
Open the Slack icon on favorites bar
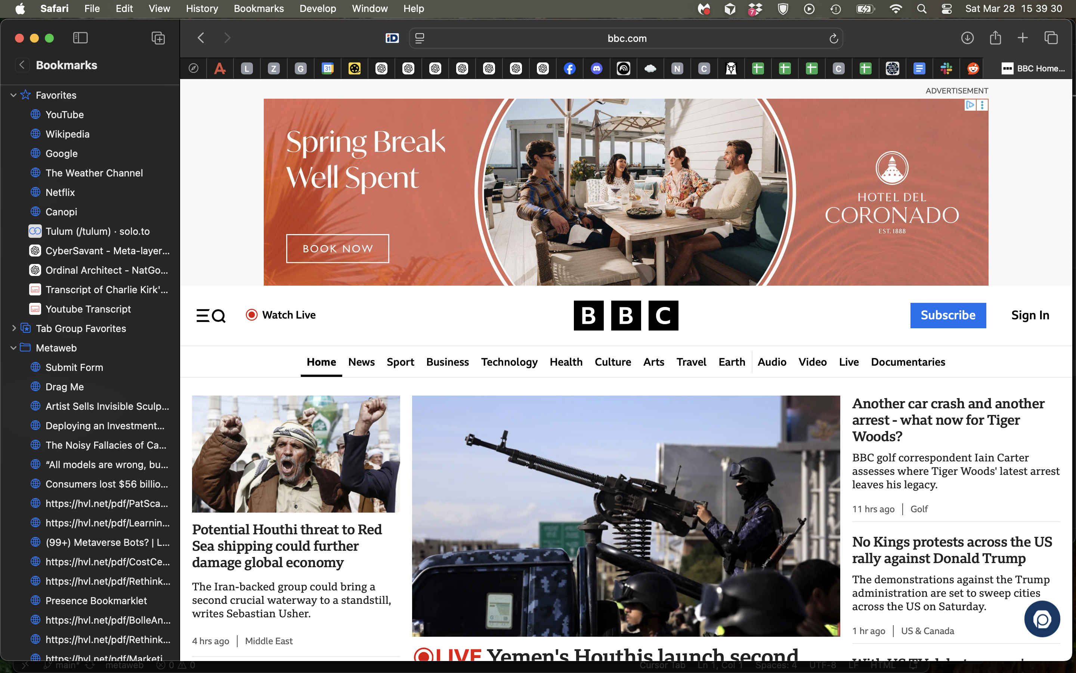(946, 68)
